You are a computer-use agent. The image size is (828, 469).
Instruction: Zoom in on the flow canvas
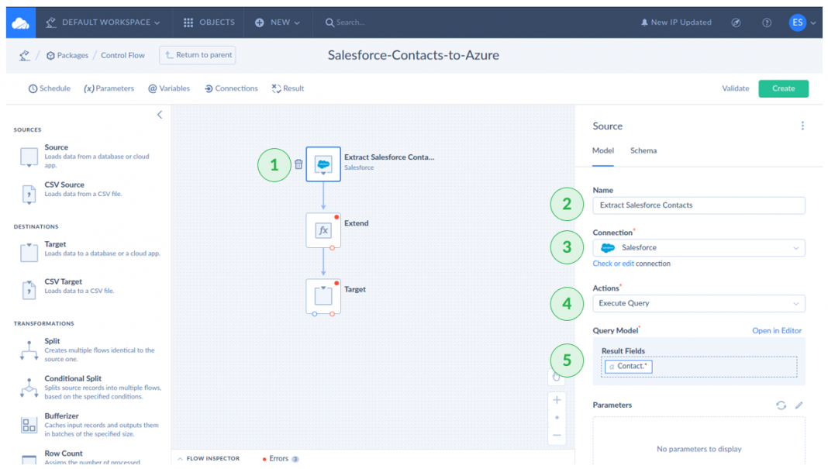point(557,400)
